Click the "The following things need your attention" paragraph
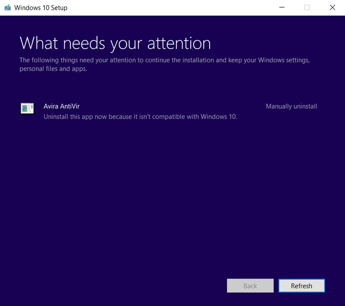Viewport: 345px width, 306px height. pyautogui.click(x=164, y=64)
